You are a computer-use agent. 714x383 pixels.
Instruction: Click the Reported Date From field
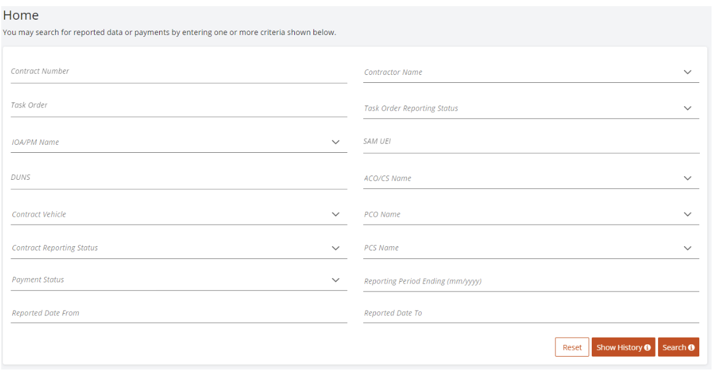(x=178, y=313)
